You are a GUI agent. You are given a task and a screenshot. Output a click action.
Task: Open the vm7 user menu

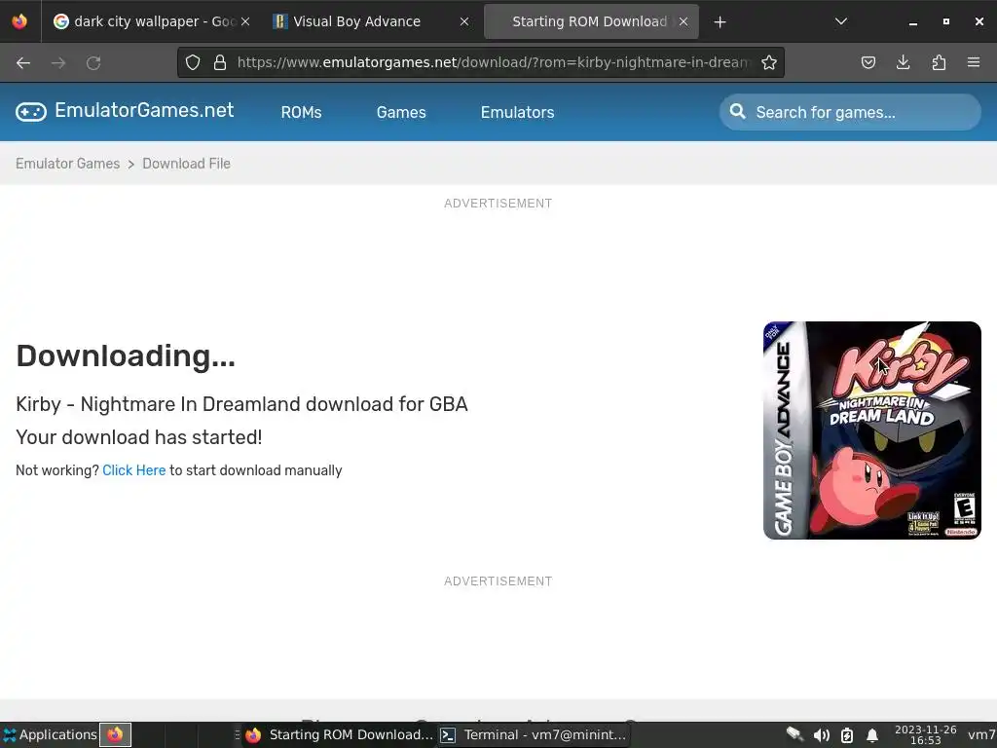click(981, 734)
